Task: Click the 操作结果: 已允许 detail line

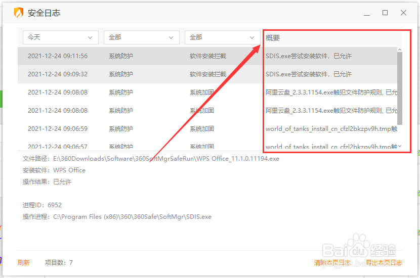Action: [47, 181]
